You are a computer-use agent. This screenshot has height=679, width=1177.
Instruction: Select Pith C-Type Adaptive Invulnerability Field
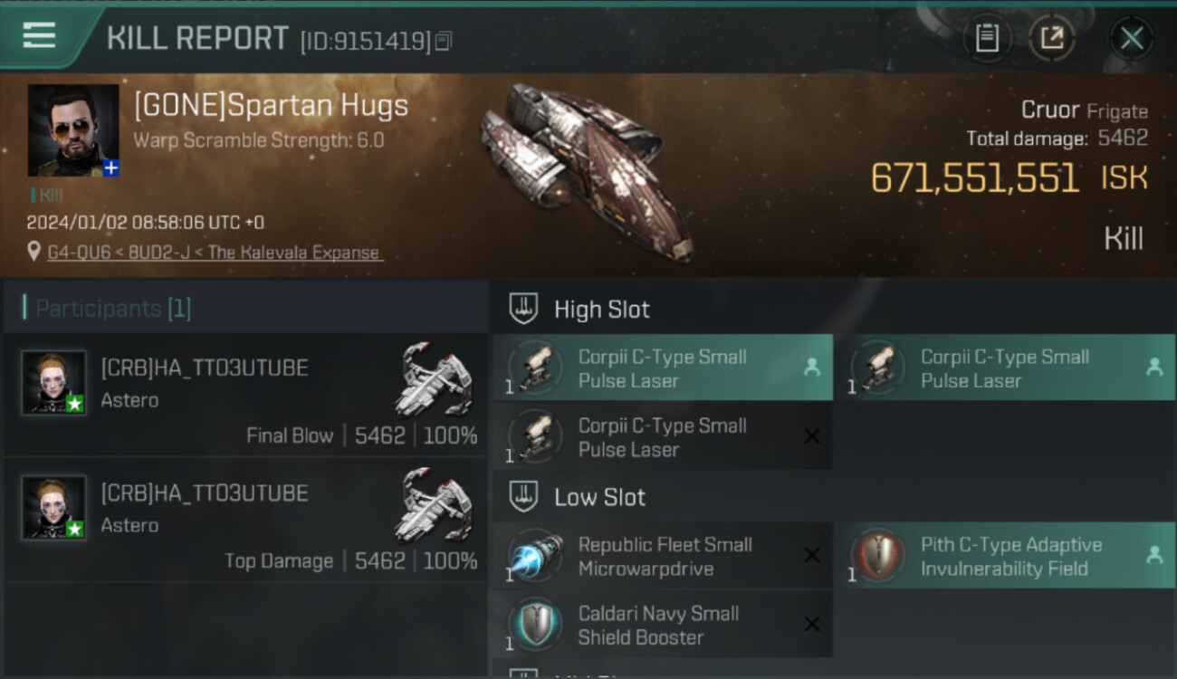(x=1010, y=557)
